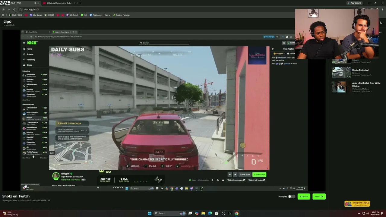Select the ROSHTEIN channel in Following list
Viewport: 386px width, 217px height.
[35, 75]
